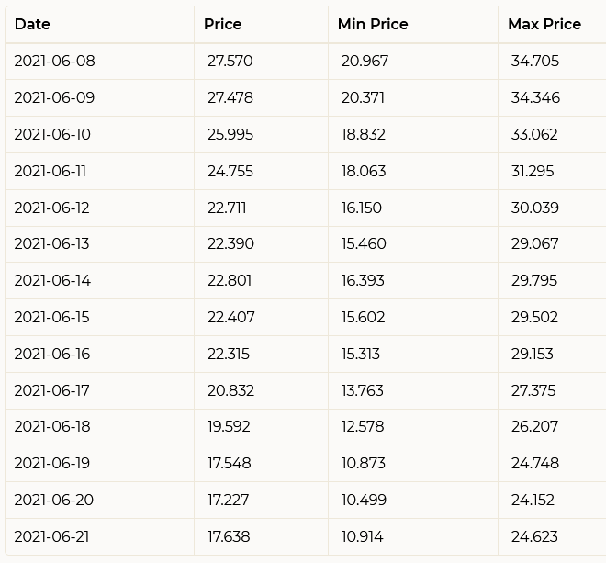The image size is (606, 563).
Task: Click min price 16.393
Action: [x=363, y=281]
